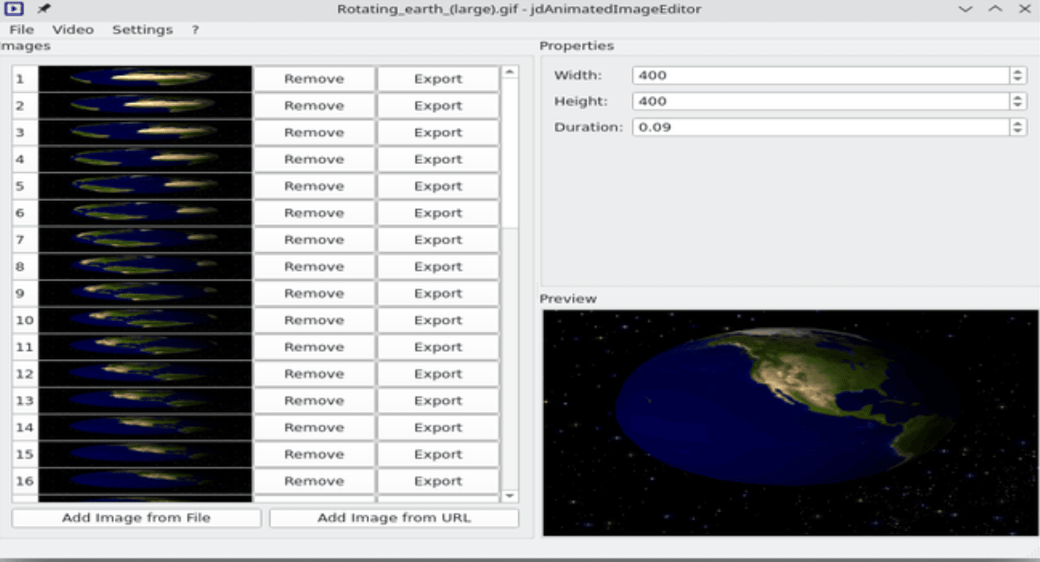The width and height of the screenshot is (1040, 562).
Task: Click Add Image from URL button
Action: 394,518
